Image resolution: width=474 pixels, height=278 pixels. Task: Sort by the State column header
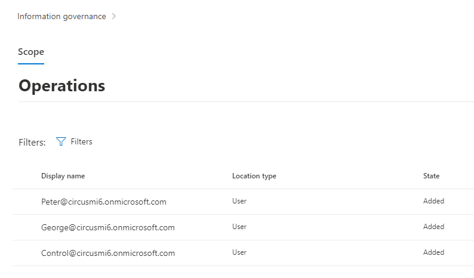pyautogui.click(x=431, y=176)
